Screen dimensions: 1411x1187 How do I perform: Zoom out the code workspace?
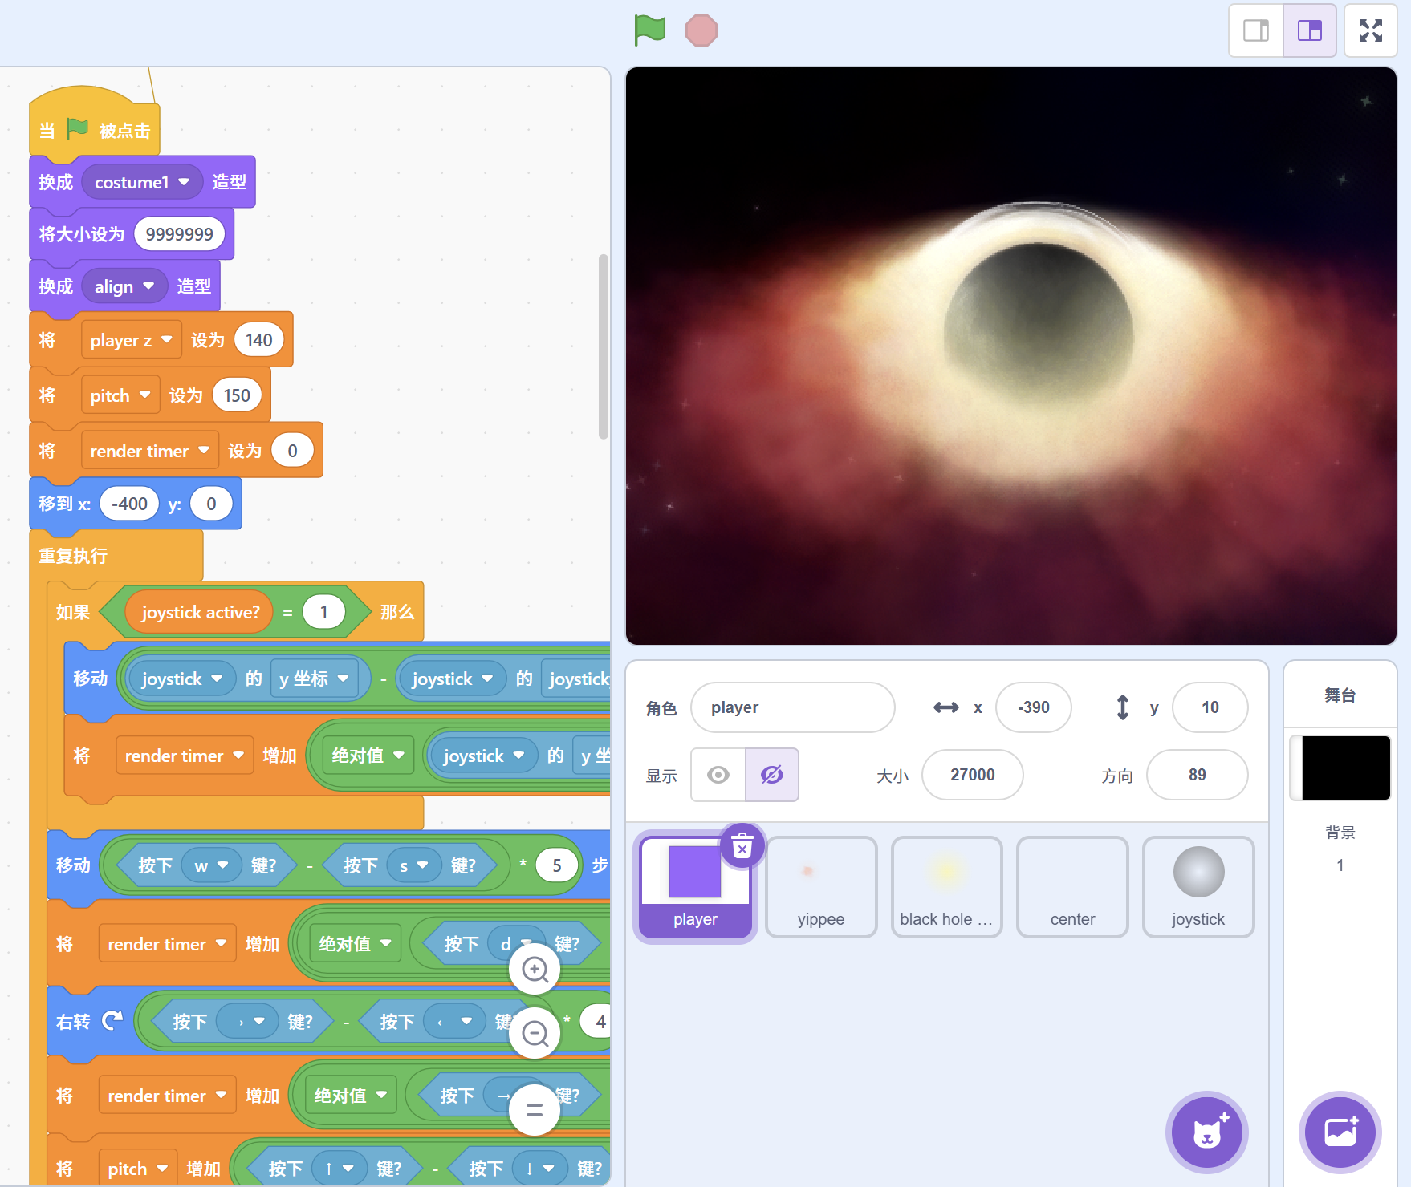pyautogui.click(x=535, y=1034)
